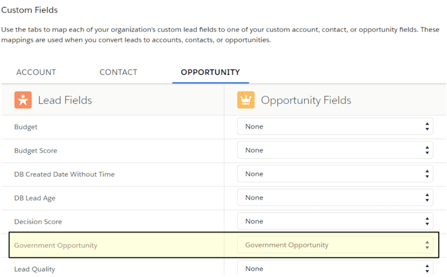This screenshot has height=277, width=447.
Task: Click the Budget lead field label
Action: pos(26,127)
